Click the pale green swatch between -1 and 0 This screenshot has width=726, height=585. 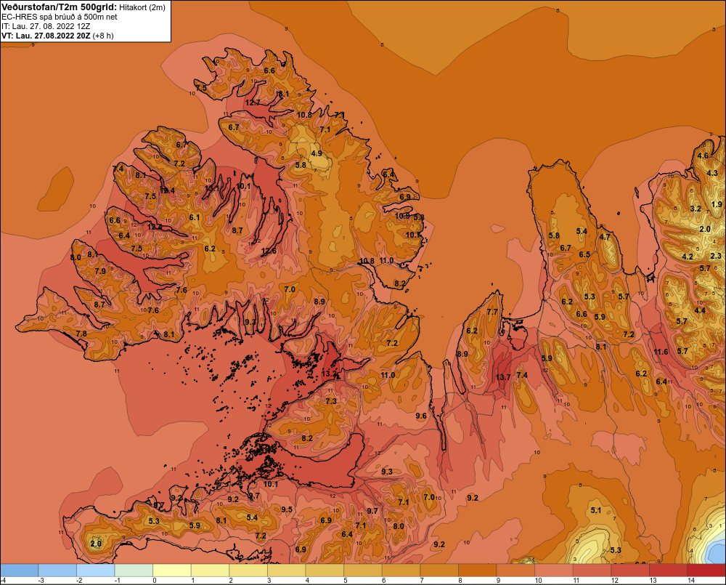(x=134, y=570)
